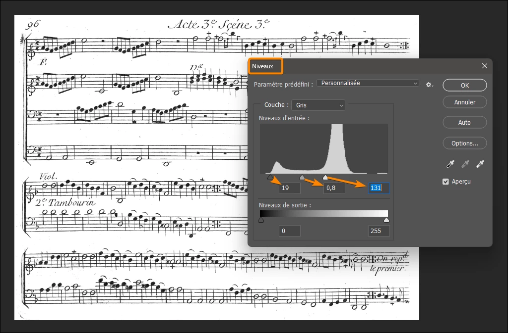Select the gray point eyedropper
Image resolution: width=508 pixels, height=333 pixels.
click(465, 164)
